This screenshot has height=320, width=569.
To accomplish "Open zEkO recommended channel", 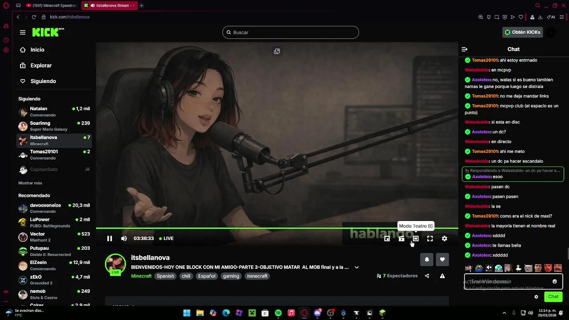I will pyautogui.click(x=54, y=280).
